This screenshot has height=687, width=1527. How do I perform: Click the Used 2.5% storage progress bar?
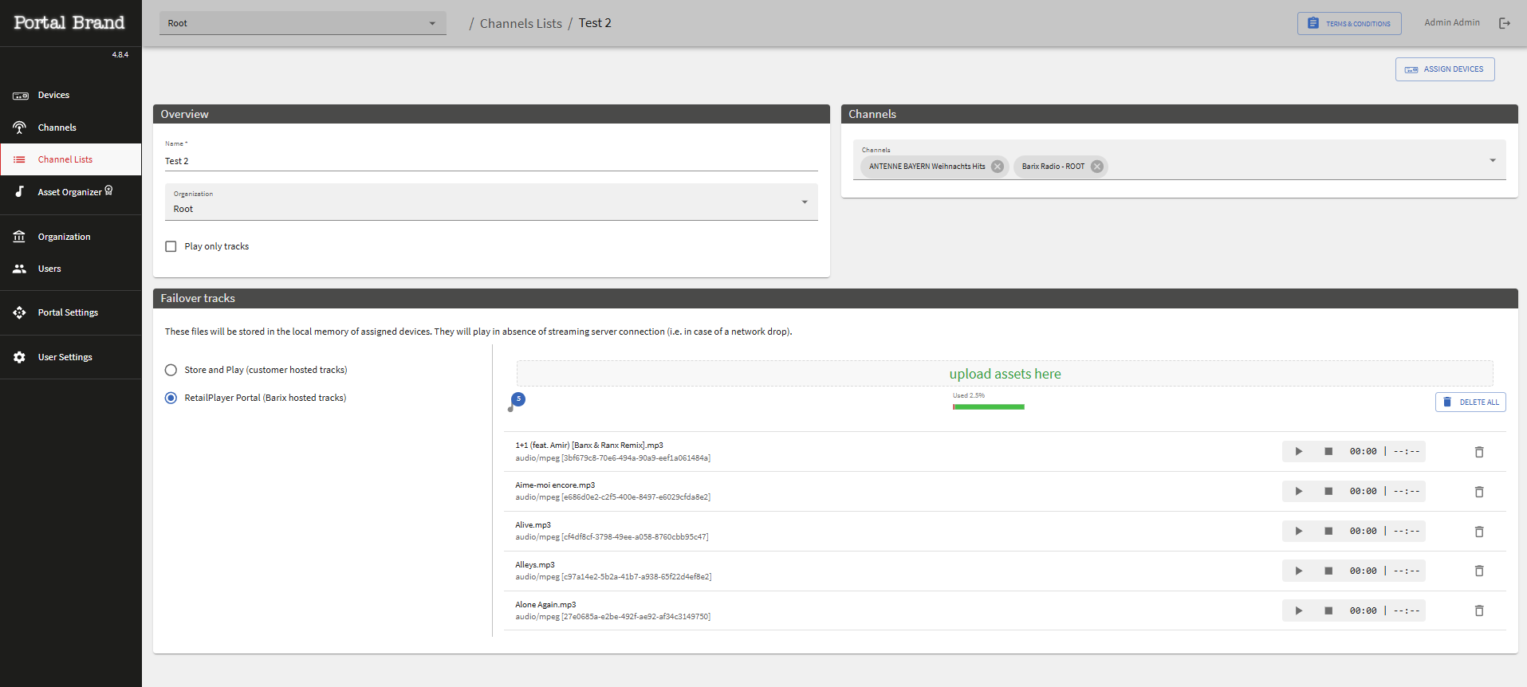[x=989, y=407]
